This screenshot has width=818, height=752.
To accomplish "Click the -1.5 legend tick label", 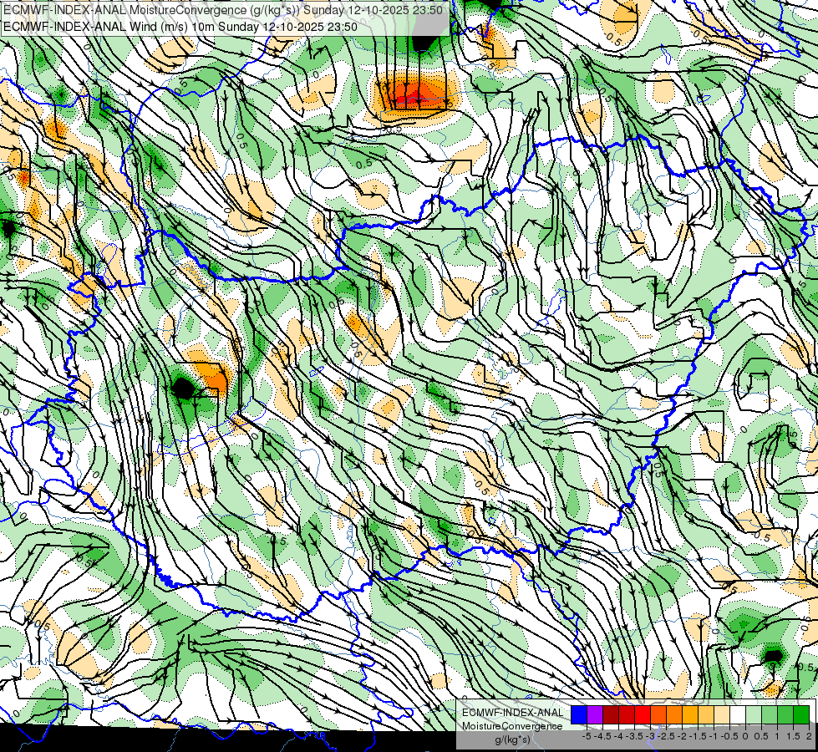I will click(x=698, y=736).
